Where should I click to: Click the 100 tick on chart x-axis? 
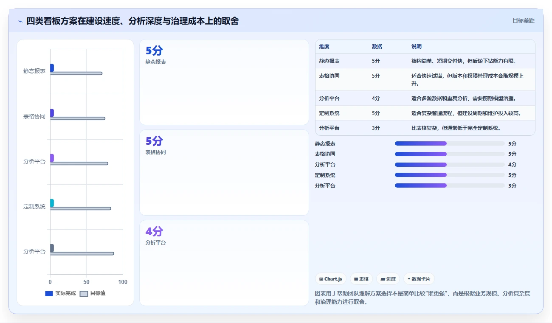pos(123,282)
